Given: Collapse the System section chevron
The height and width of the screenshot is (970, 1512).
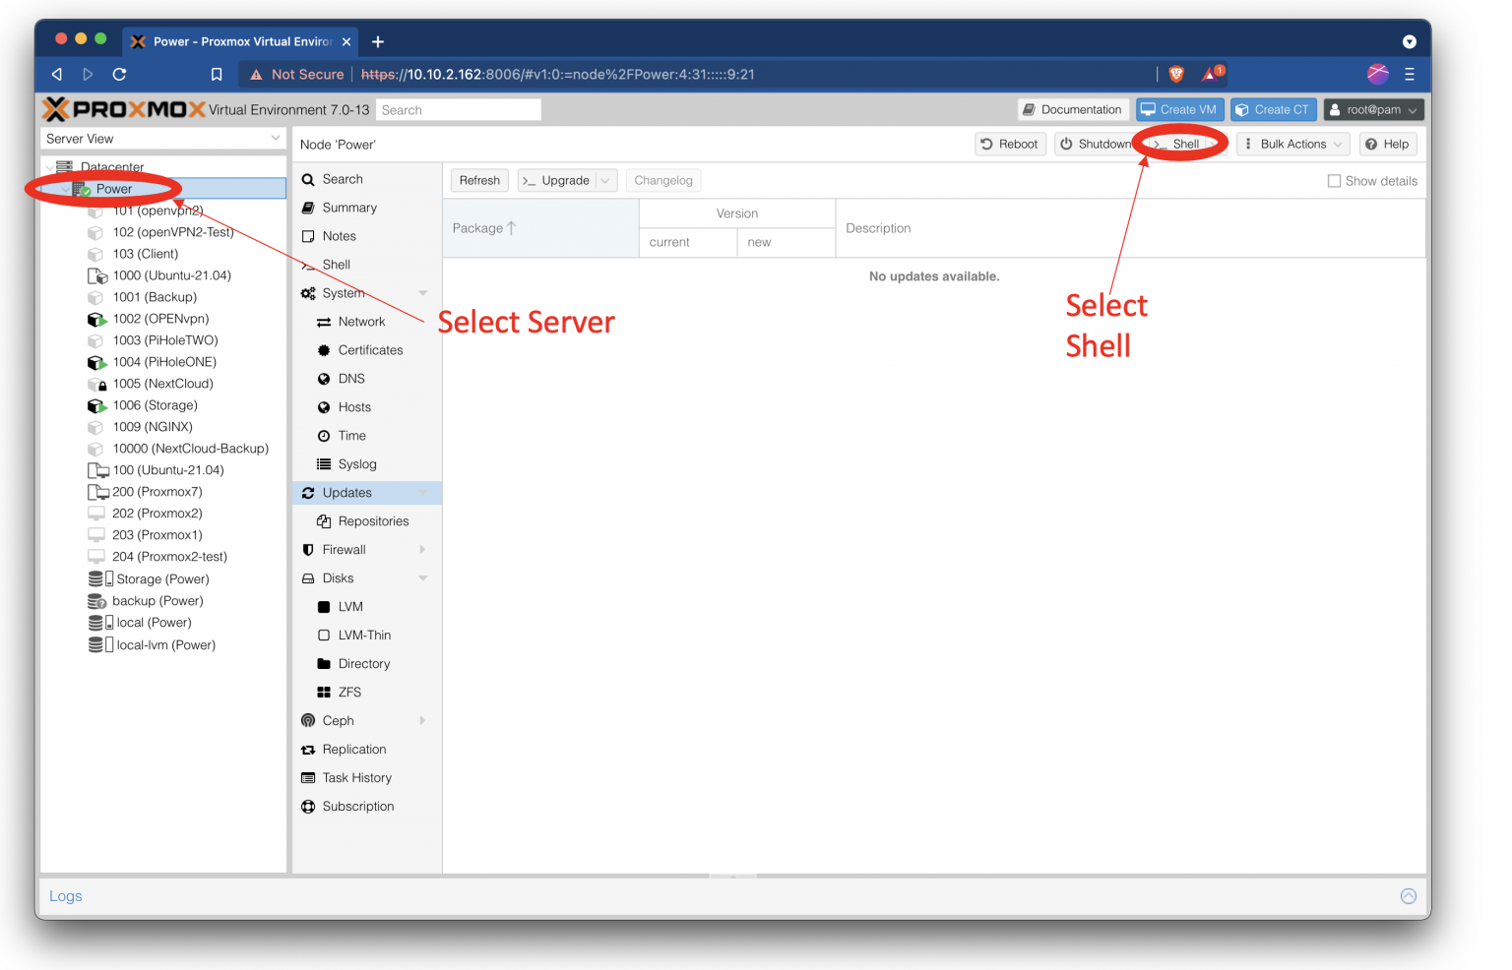Looking at the screenshot, I should (423, 292).
